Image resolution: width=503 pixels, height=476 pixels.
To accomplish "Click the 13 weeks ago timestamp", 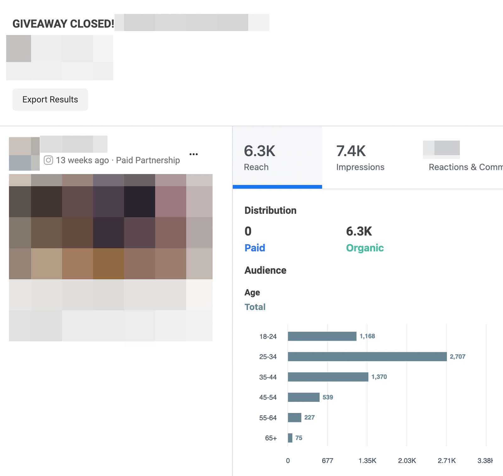I will [82, 160].
